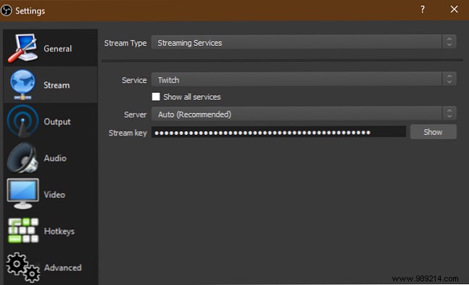Open the Video settings label
This screenshot has height=285, width=469.
54,194
